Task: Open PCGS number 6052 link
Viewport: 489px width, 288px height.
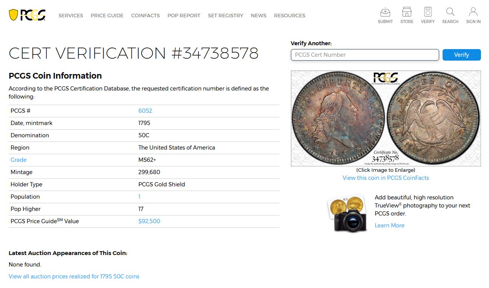Action: (x=145, y=111)
